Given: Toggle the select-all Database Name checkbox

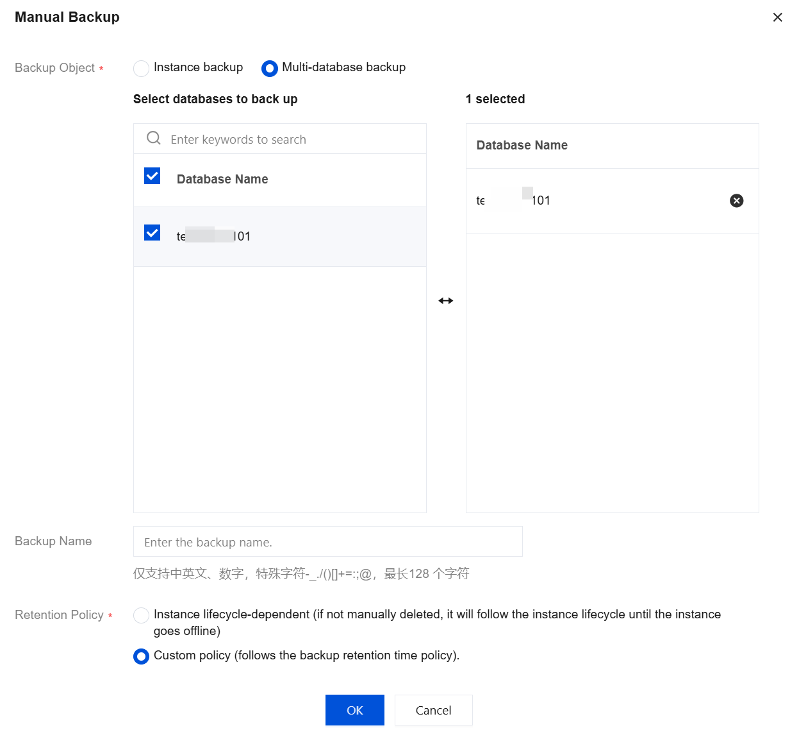Looking at the screenshot, I should click(152, 176).
